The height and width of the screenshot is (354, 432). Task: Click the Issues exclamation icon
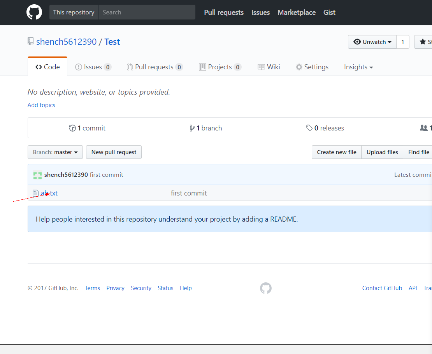pyautogui.click(x=79, y=67)
